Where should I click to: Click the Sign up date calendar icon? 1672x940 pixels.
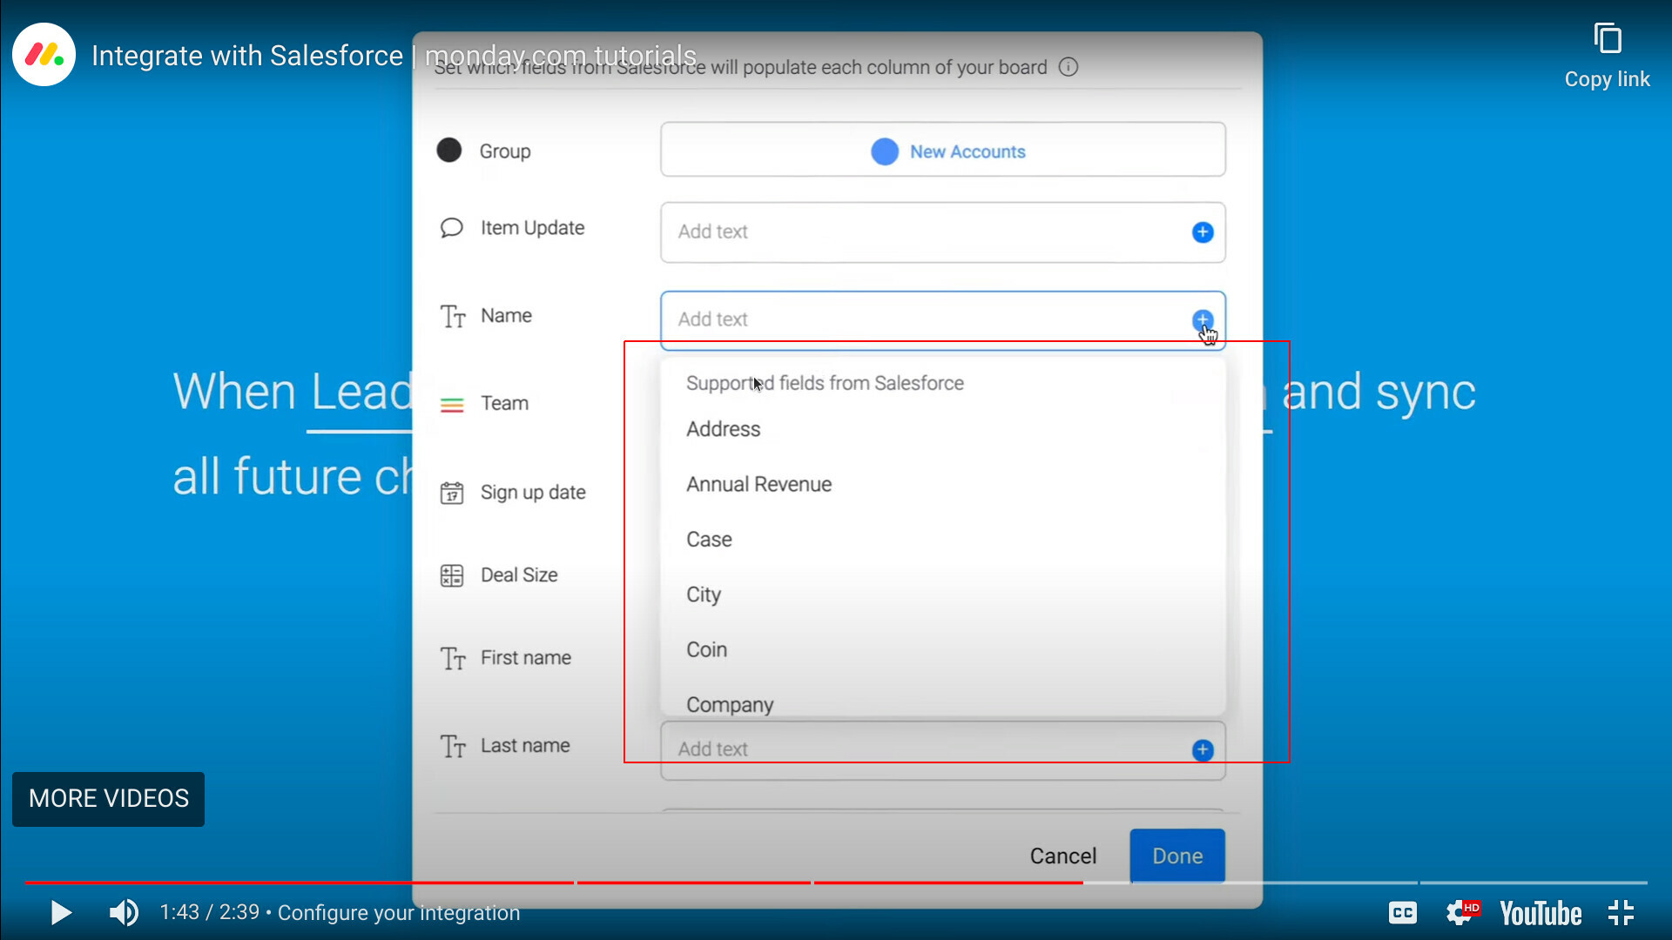451,493
